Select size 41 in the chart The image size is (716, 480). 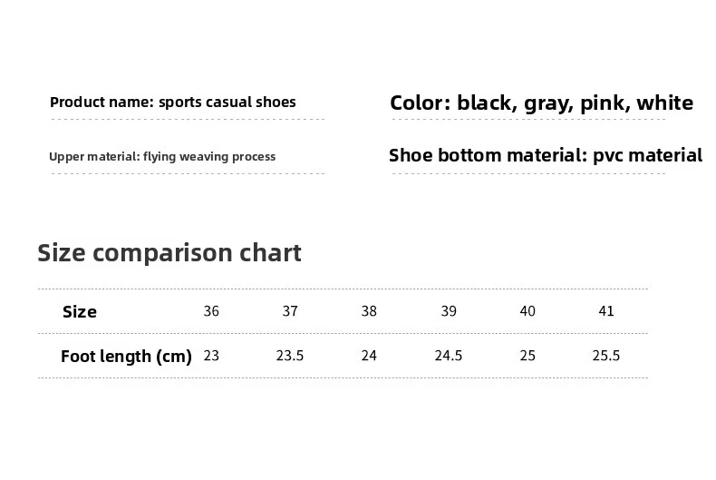click(x=606, y=311)
